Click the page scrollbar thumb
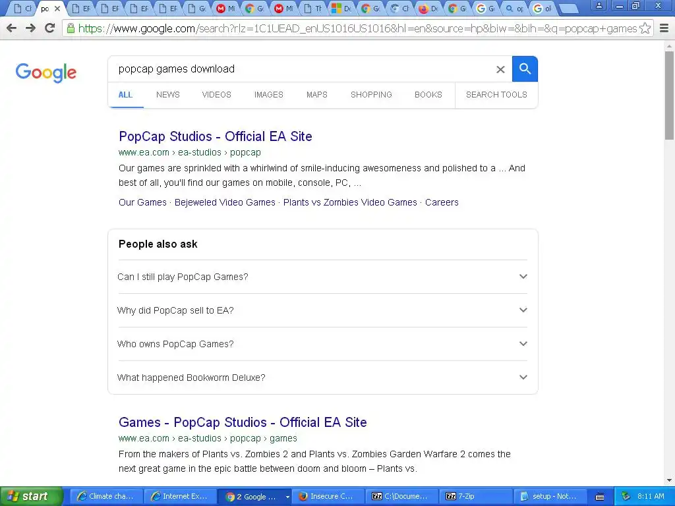675x506 pixels. (x=669, y=96)
